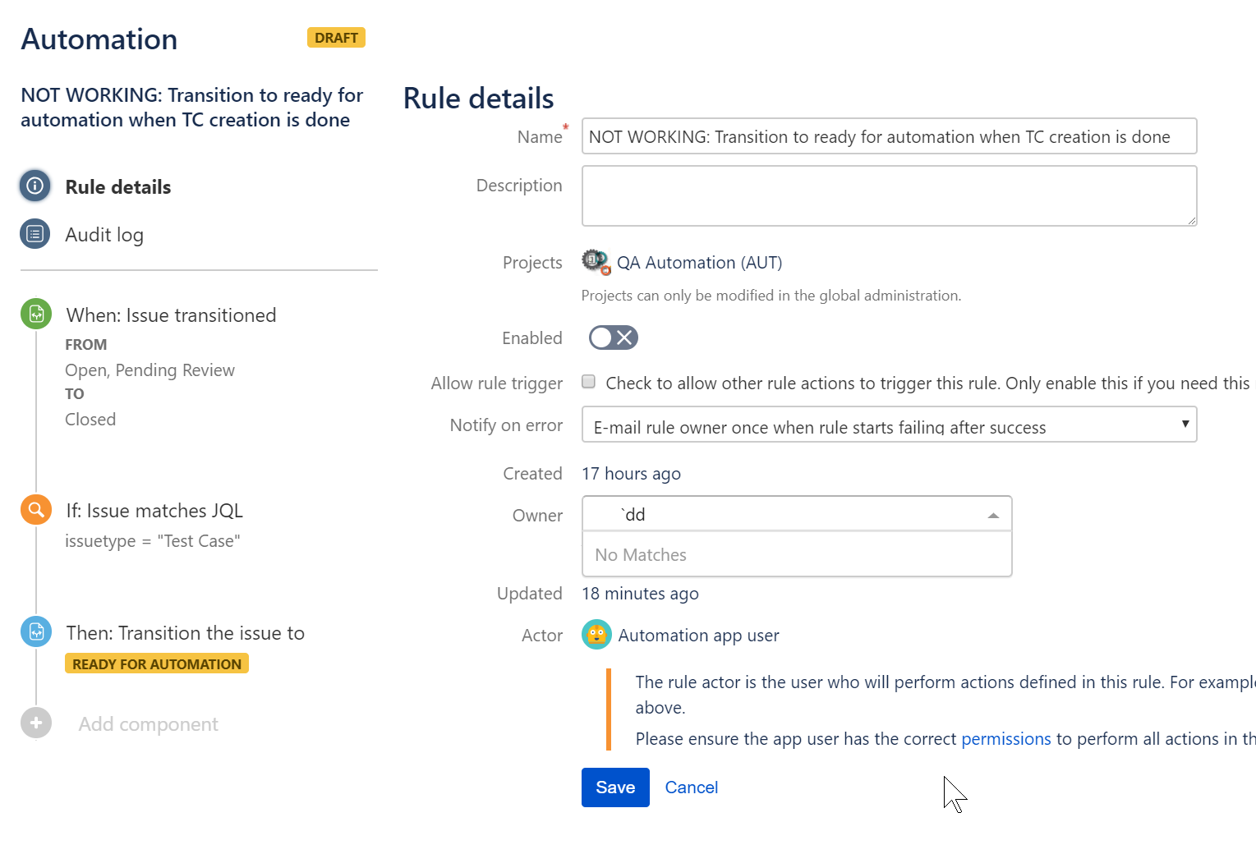Click the Closed to status text
1256x854 pixels.
pyautogui.click(x=90, y=420)
